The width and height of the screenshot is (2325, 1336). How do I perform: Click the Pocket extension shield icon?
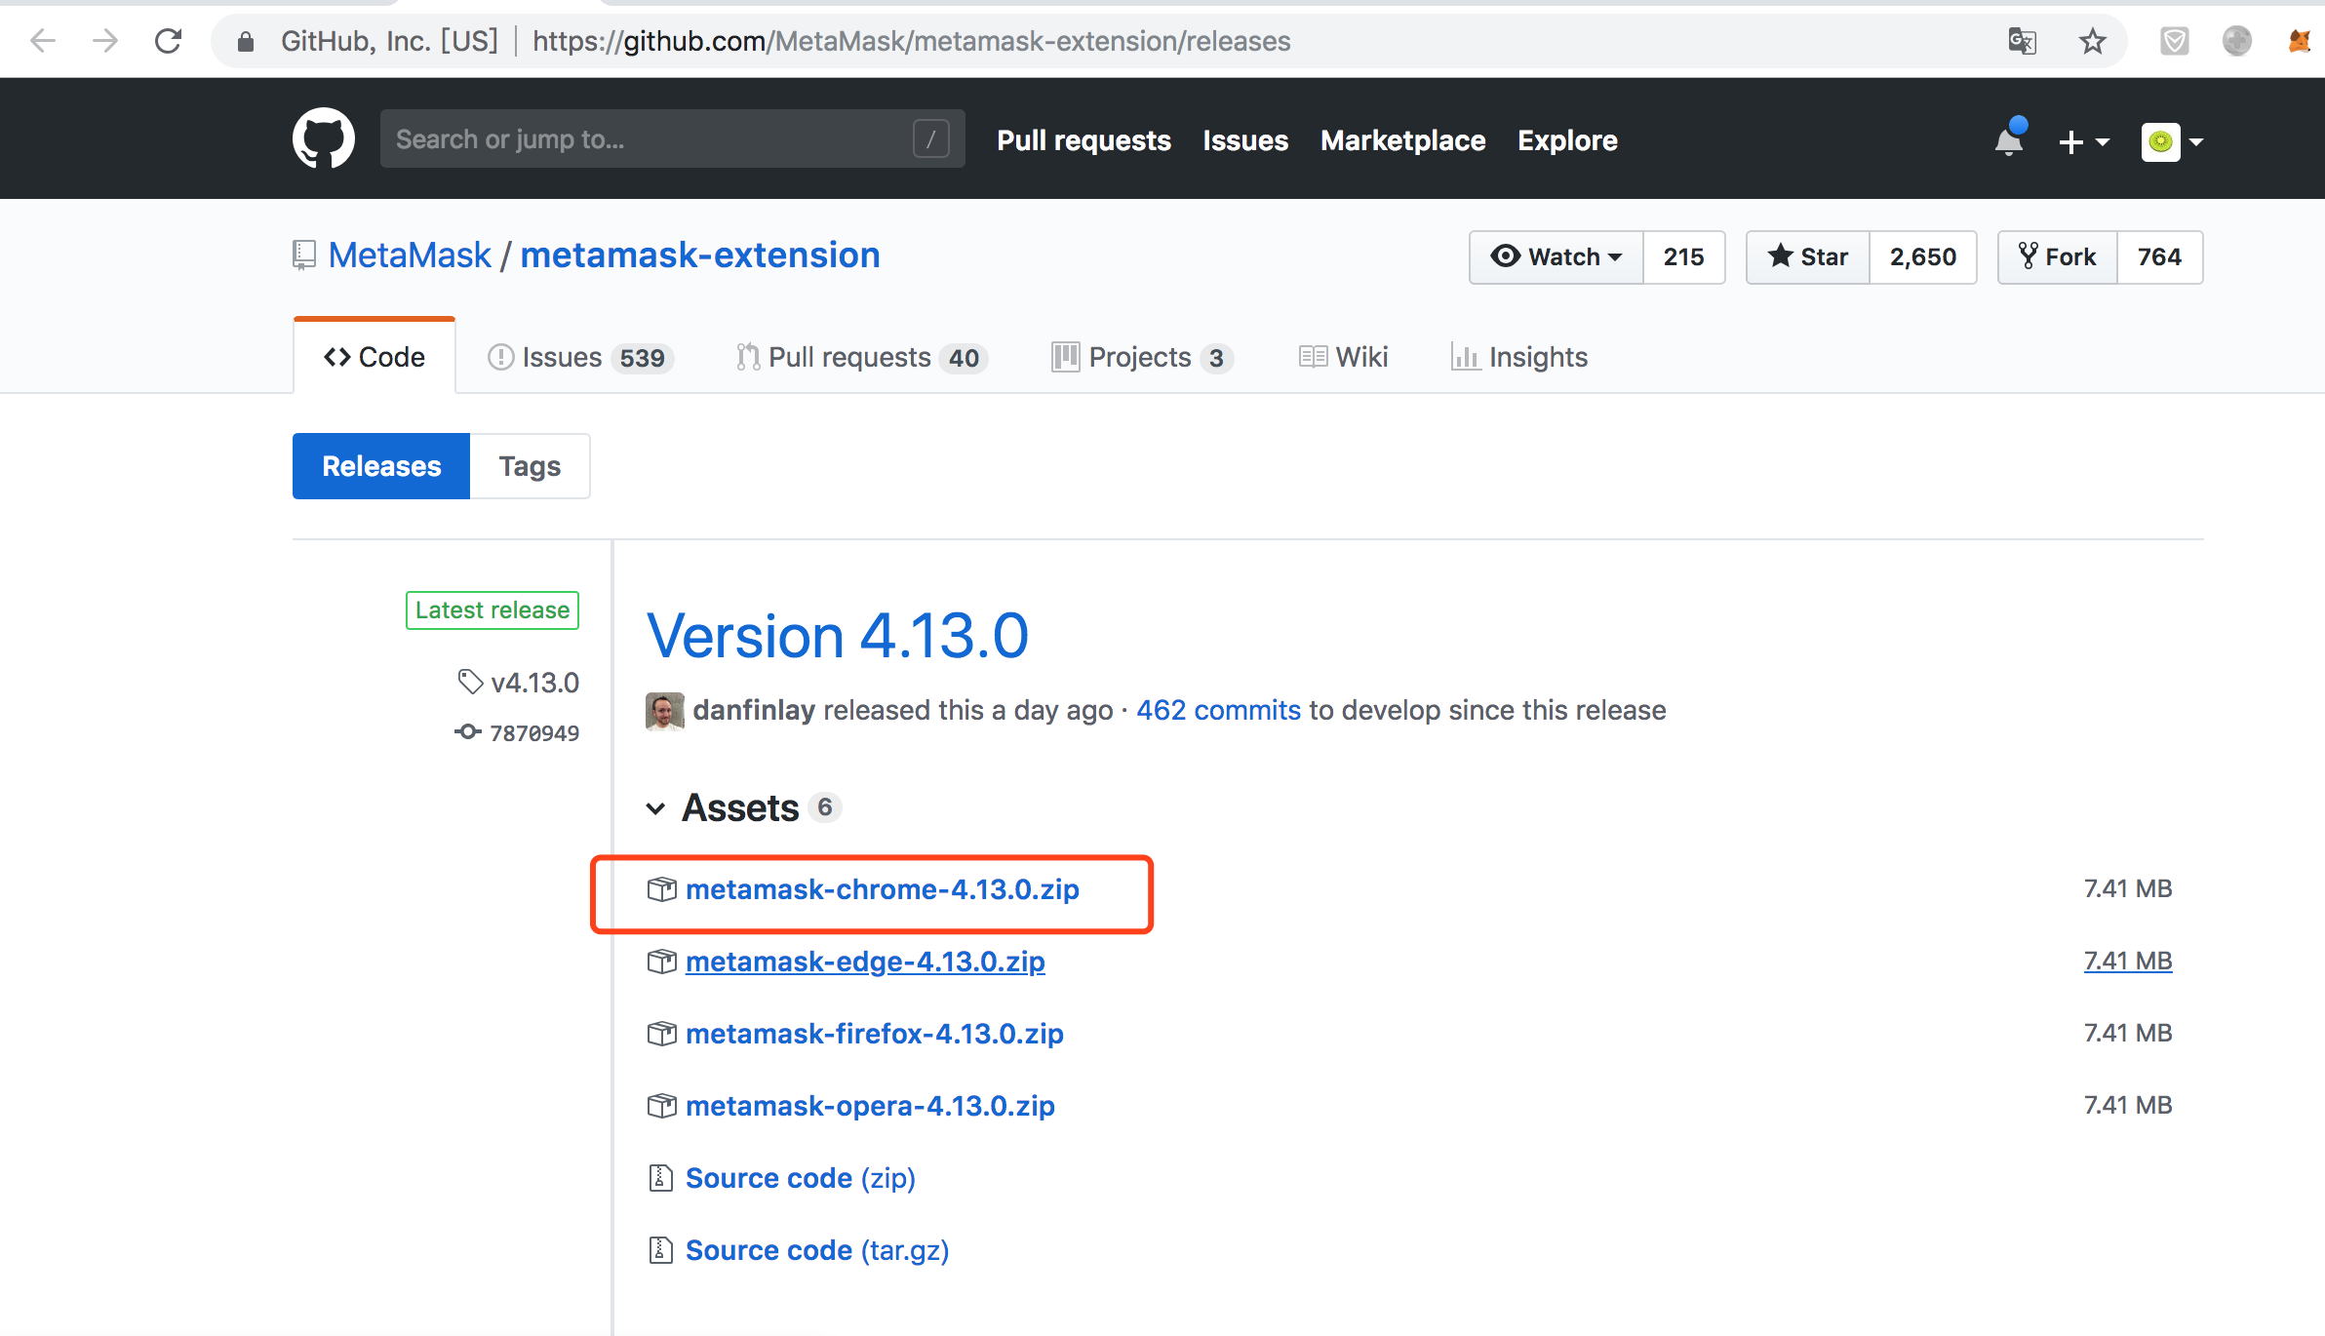(x=2174, y=41)
